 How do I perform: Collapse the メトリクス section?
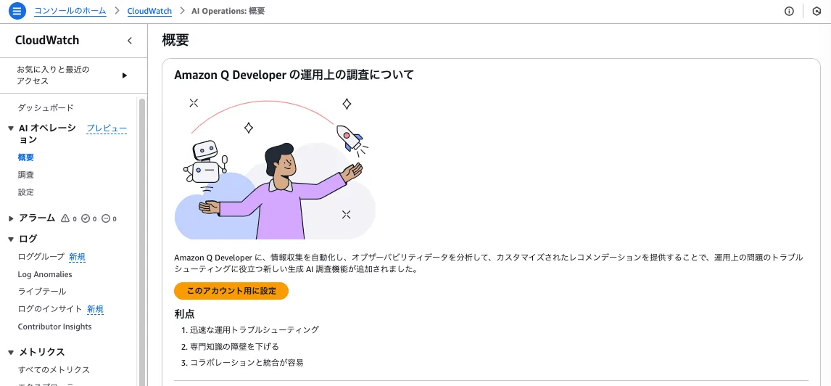tap(11, 352)
